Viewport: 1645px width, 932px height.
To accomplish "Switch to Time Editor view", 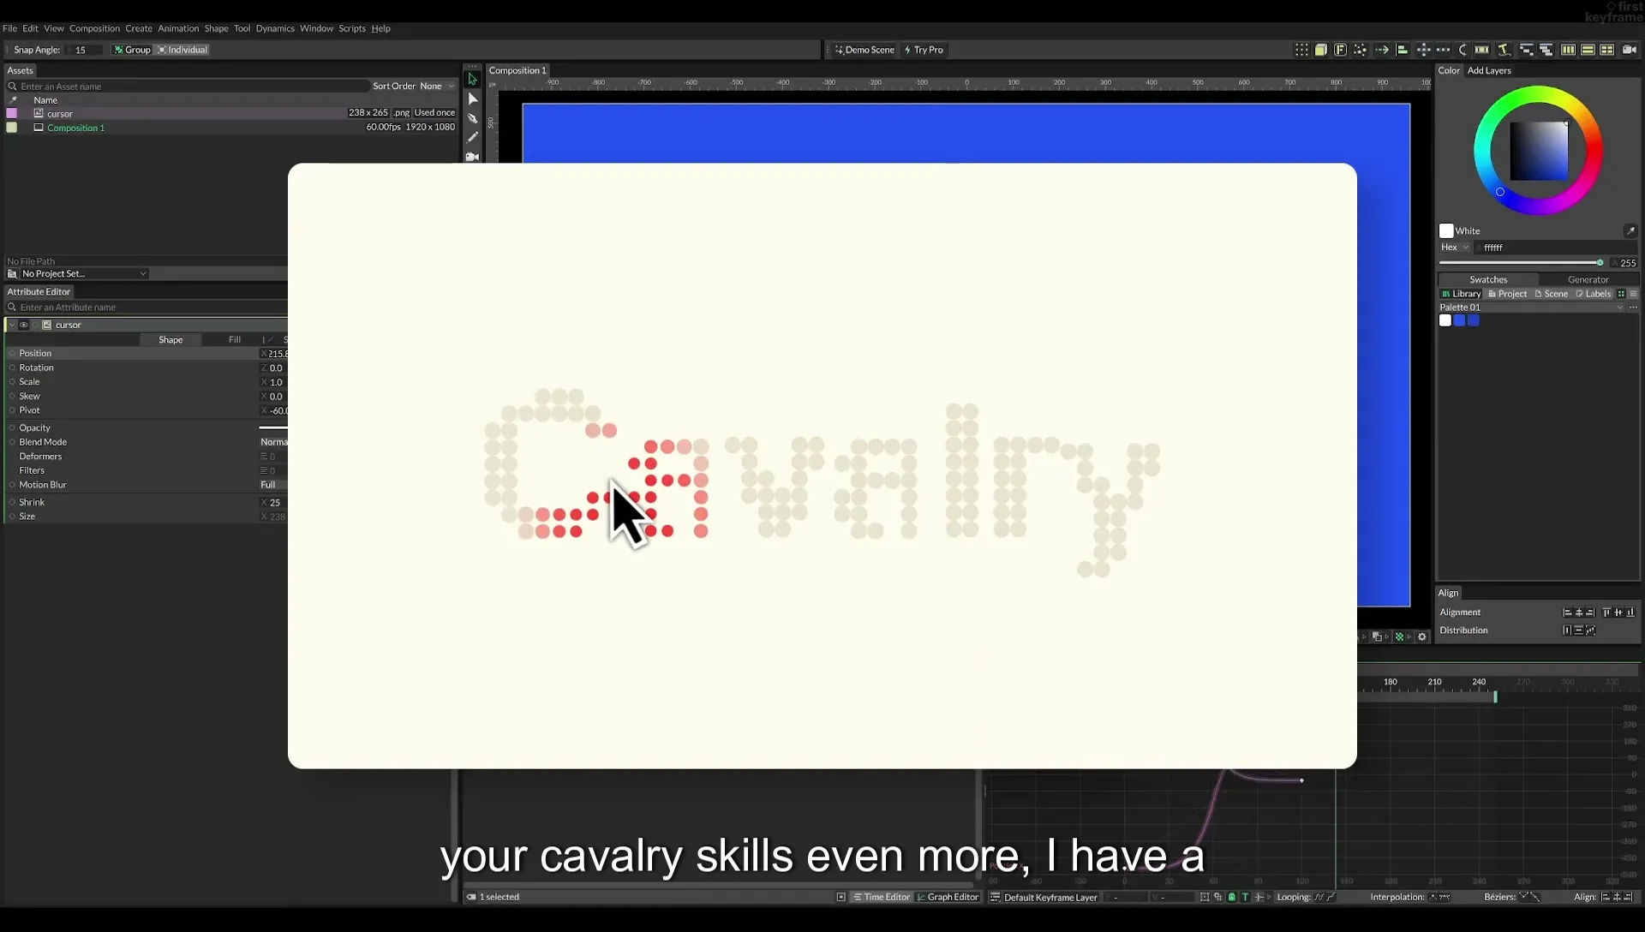I will click(882, 897).
